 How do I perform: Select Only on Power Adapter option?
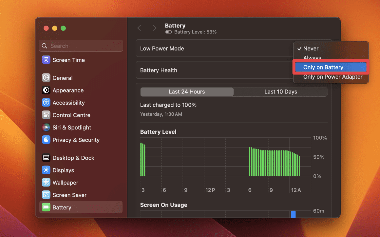[x=332, y=77]
